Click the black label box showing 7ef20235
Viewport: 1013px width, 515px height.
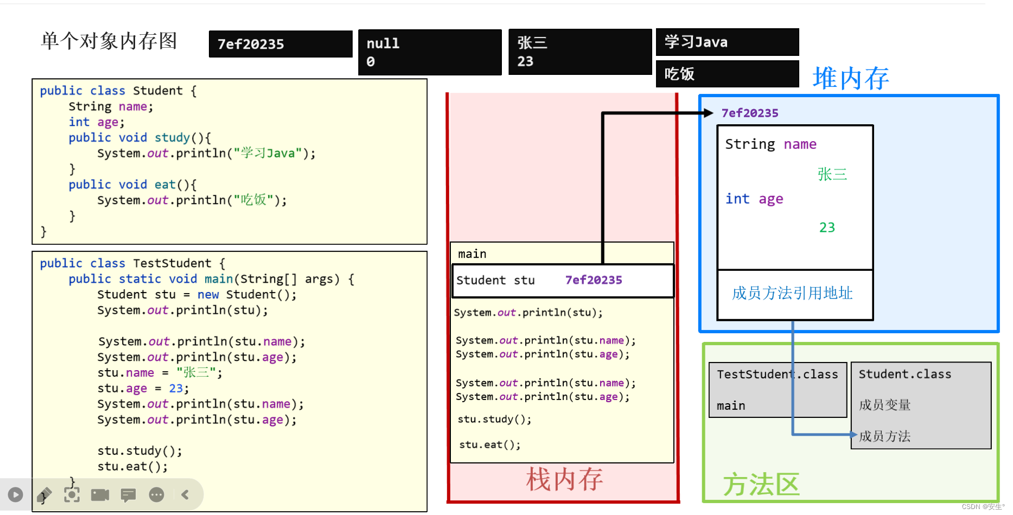pyautogui.click(x=281, y=44)
